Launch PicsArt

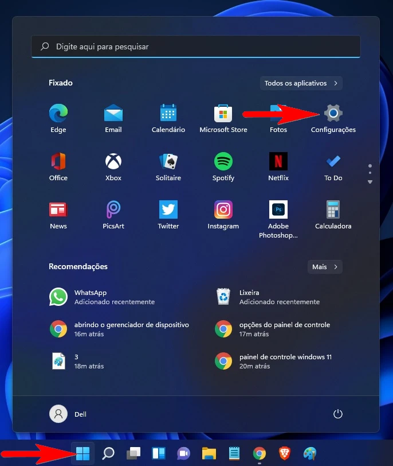click(113, 215)
